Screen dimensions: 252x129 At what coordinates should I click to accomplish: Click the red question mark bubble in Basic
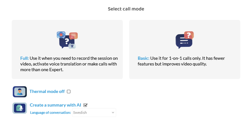[x=189, y=35]
